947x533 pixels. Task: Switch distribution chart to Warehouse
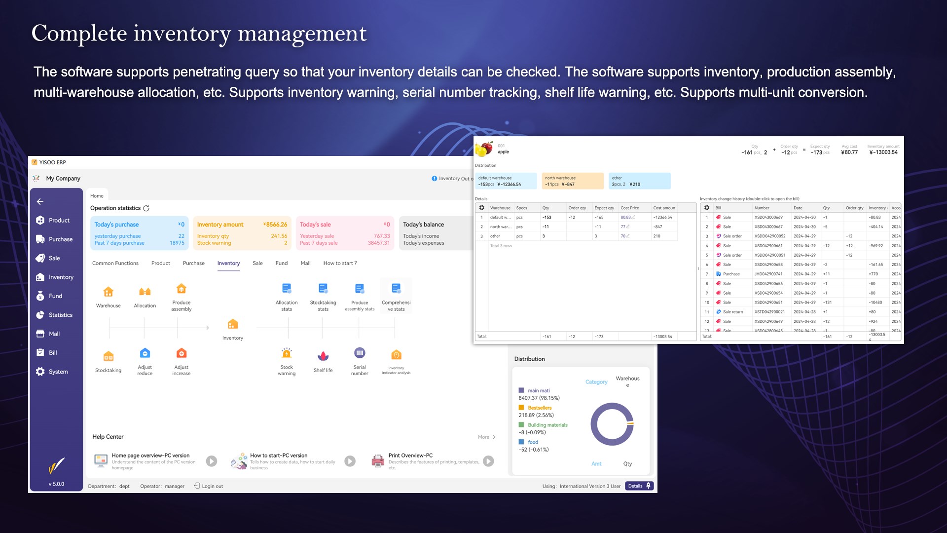click(627, 381)
